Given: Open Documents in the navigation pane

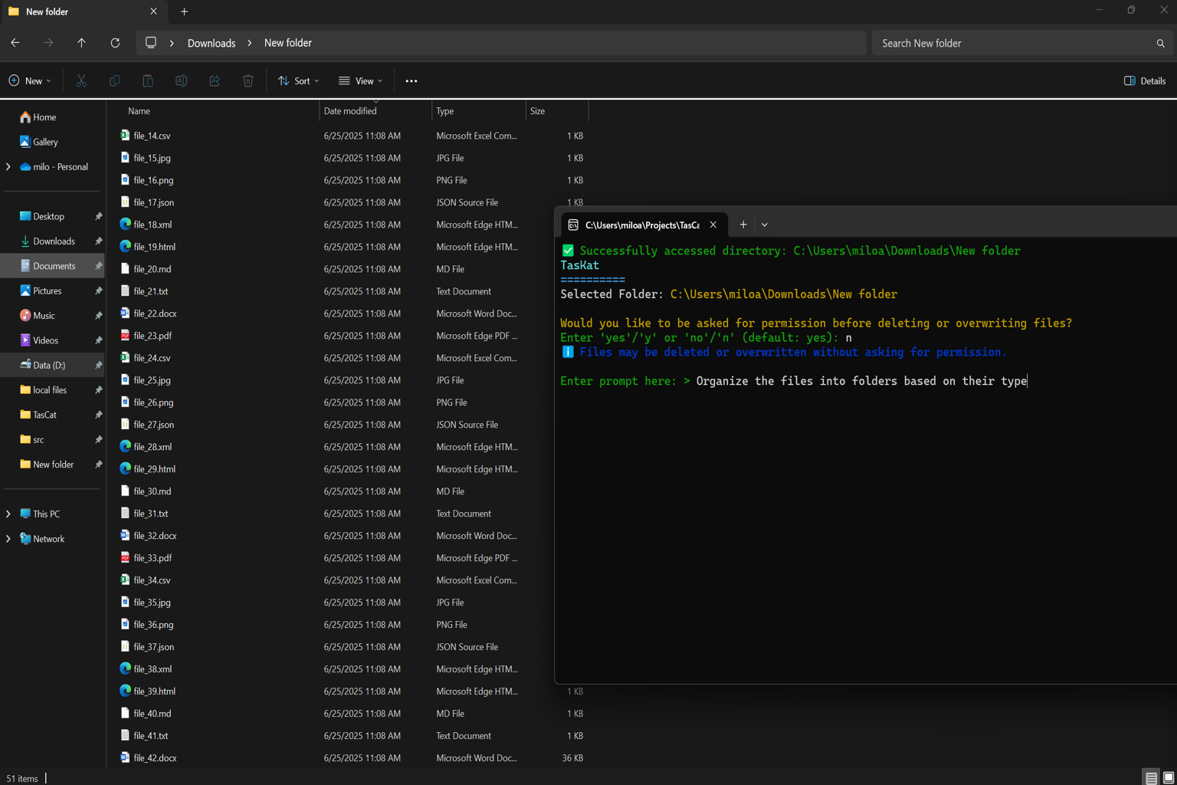Looking at the screenshot, I should pos(54,266).
